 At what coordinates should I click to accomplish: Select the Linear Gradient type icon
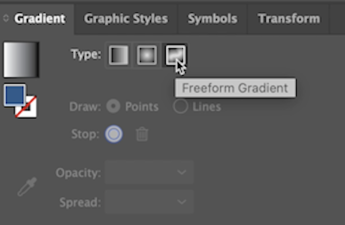[x=118, y=55]
